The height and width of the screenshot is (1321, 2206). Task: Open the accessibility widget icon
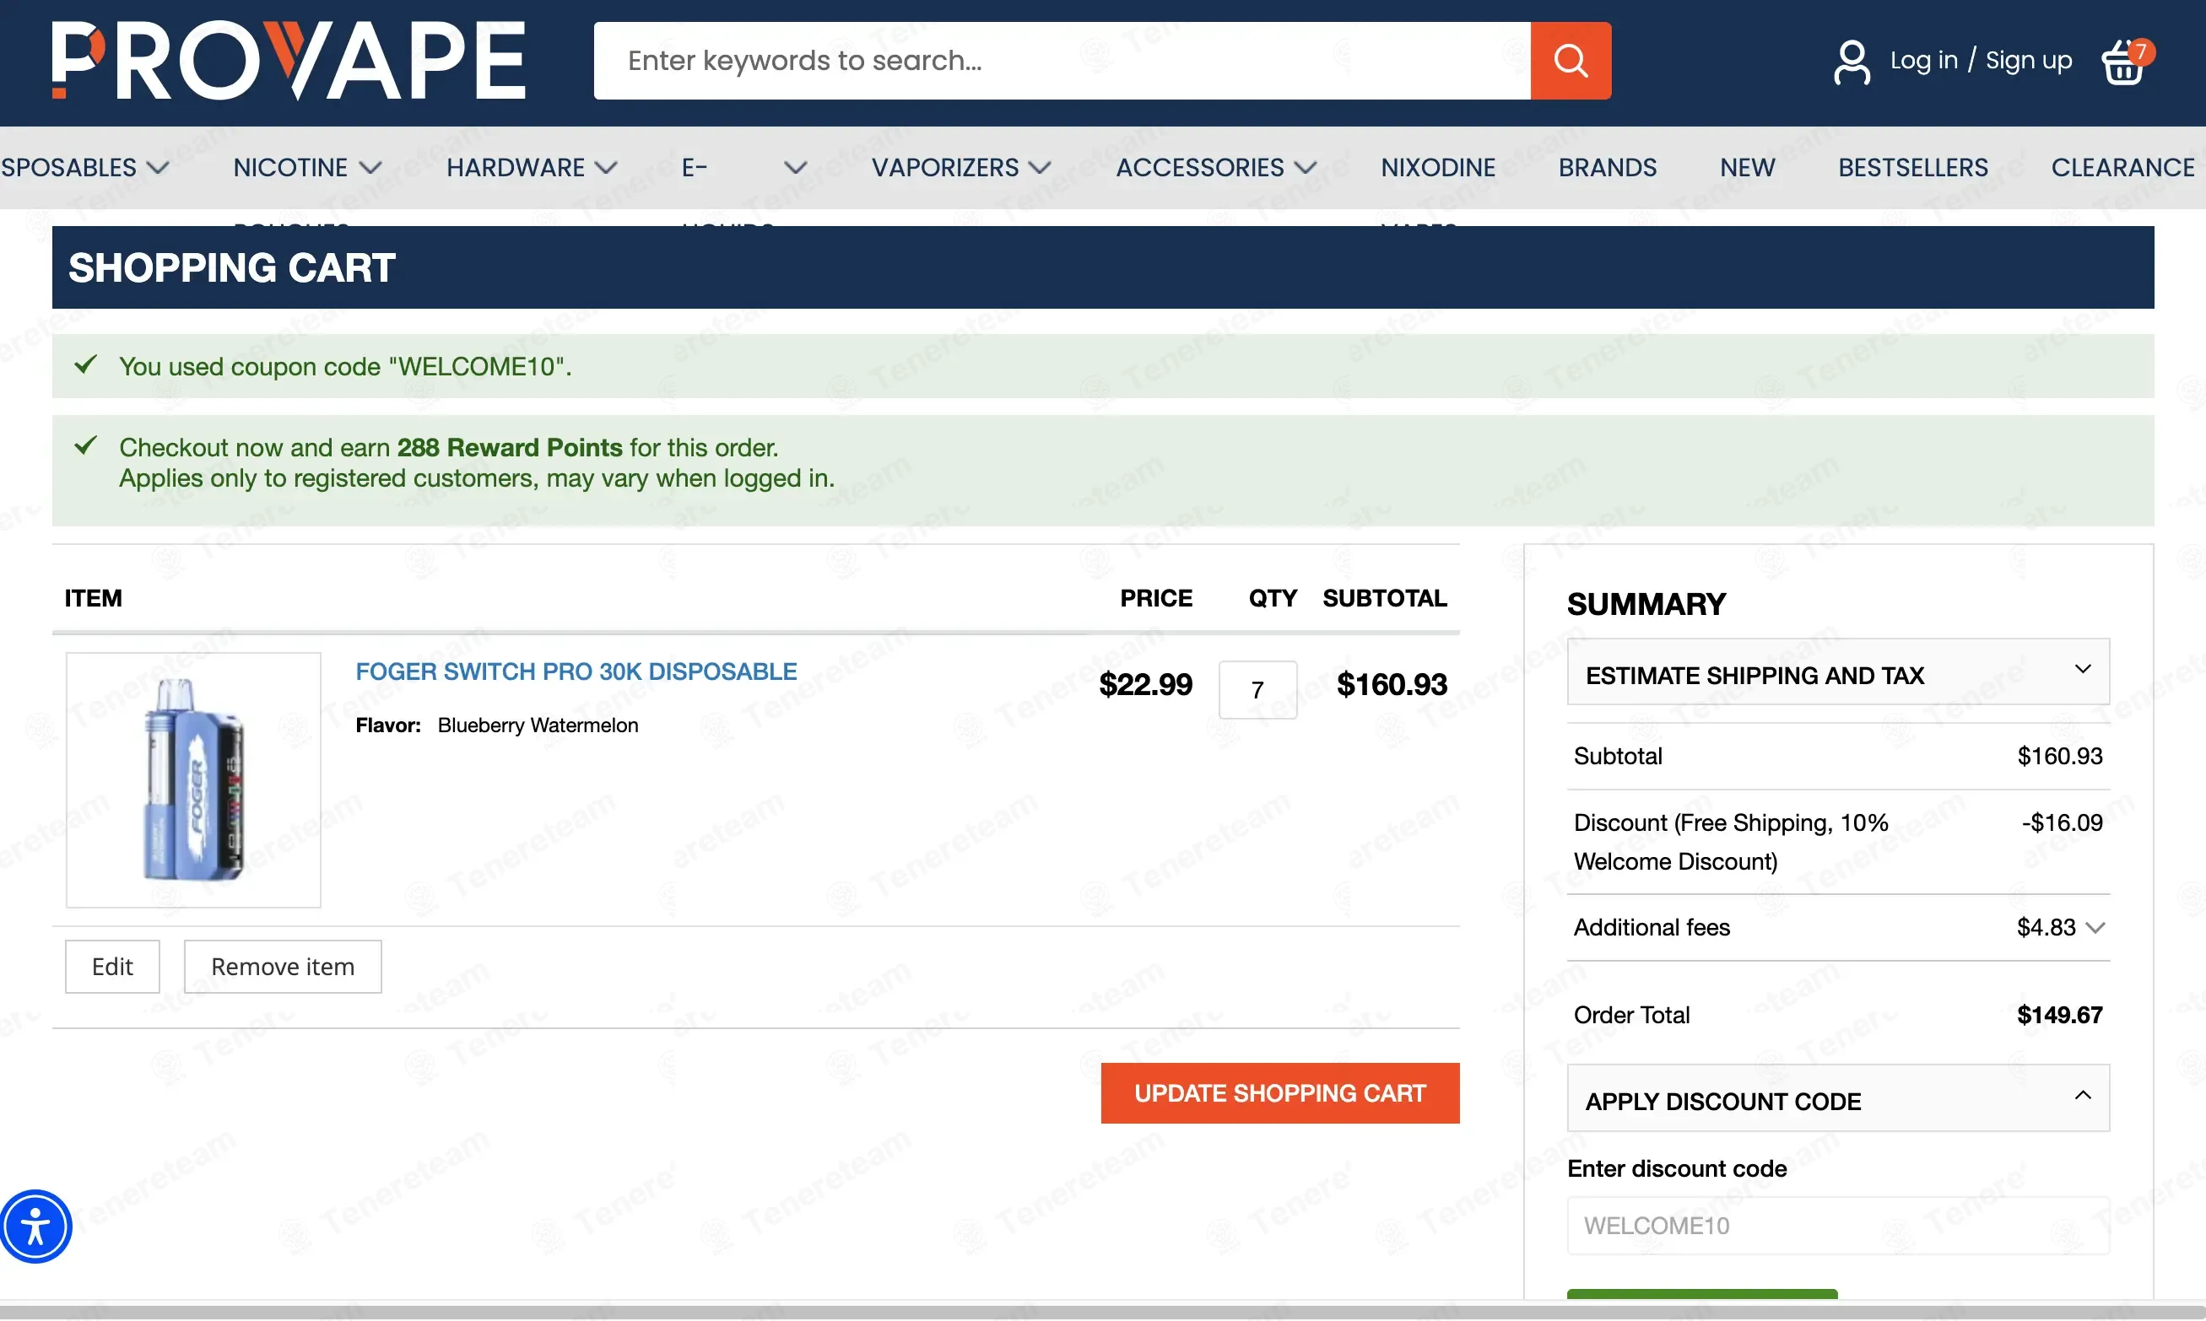point(35,1227)
